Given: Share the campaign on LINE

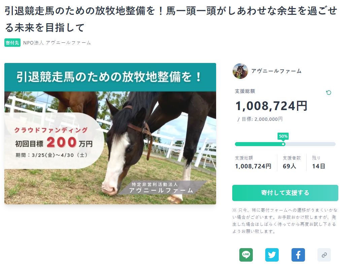Looking at the screenshot, I should click(x=246, y=255).
